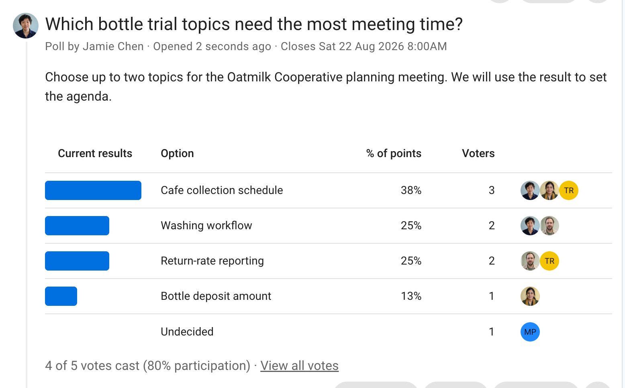
Task: Select the Return-rate reporting option text
Action: pyautogui.click(x=212, y=261)
